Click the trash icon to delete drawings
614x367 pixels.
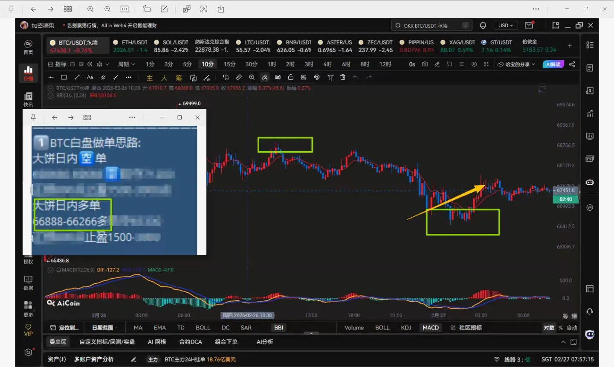343,77
